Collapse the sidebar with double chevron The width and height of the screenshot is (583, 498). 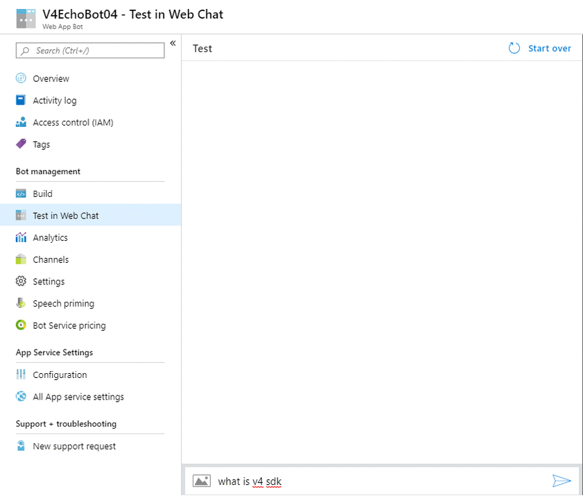[x=173, y=43]
